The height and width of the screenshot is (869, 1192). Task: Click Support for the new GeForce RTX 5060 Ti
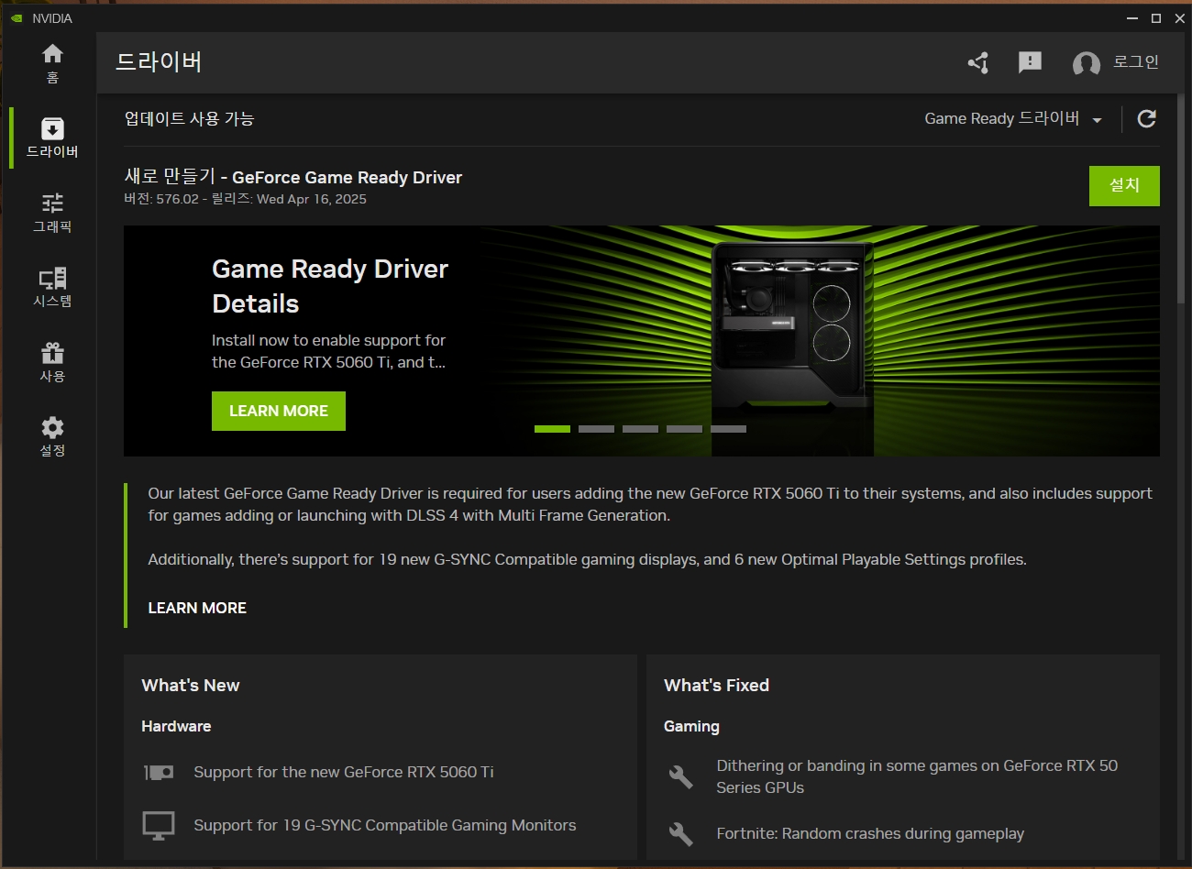344,772
